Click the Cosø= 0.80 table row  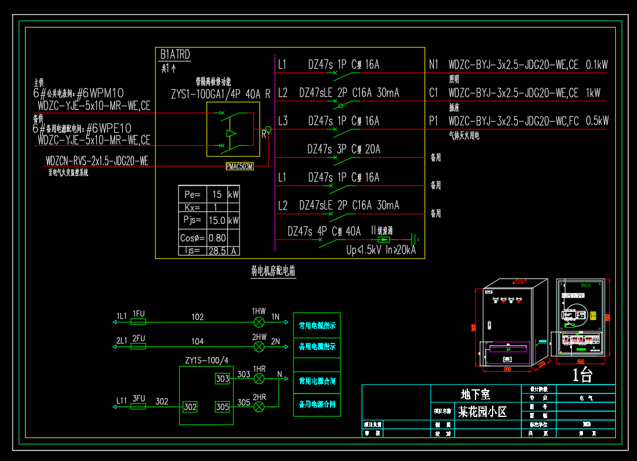coord(209,238)
